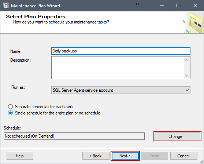Click the Maintenance Plan Wizard title icon
The width and height of the screenshot is (204, 164).
[6, 6]
